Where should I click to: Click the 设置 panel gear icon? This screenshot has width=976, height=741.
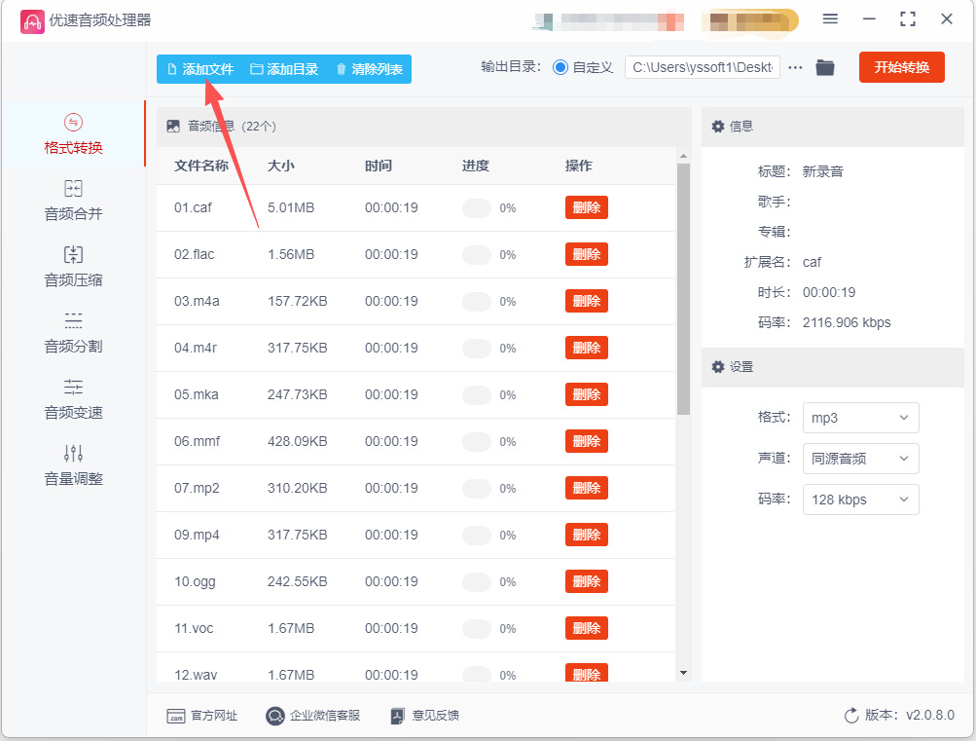point(718,367)
